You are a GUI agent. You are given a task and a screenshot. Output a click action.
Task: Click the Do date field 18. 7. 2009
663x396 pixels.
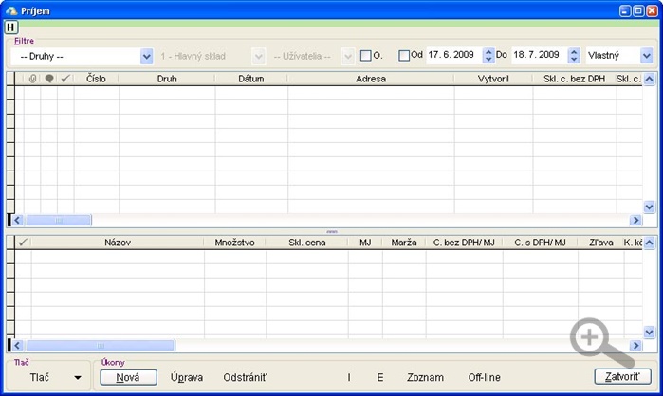pyautogui.click(x=539, y=55)
